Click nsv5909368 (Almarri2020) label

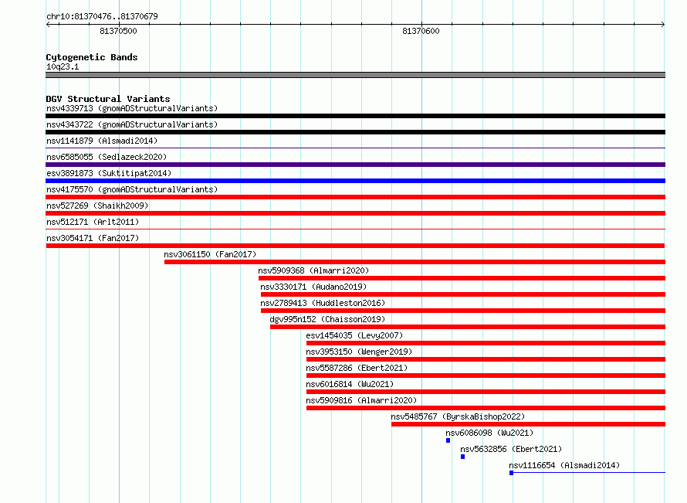coord(313,270)
